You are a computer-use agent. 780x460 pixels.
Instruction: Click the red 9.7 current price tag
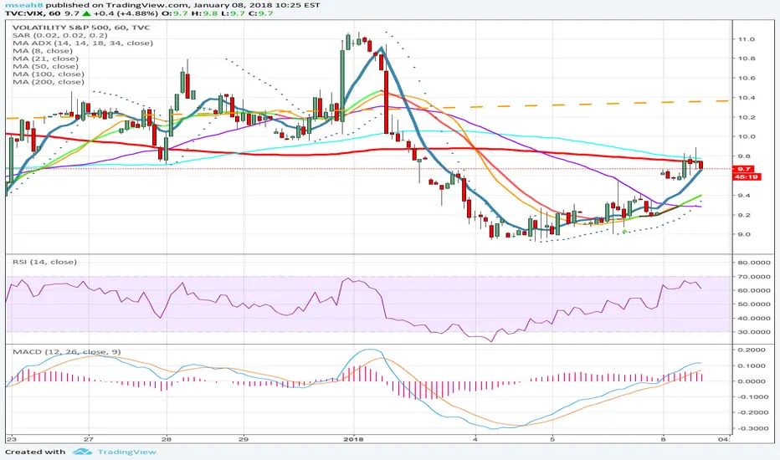pyautogui.click(x=744, y=169)
